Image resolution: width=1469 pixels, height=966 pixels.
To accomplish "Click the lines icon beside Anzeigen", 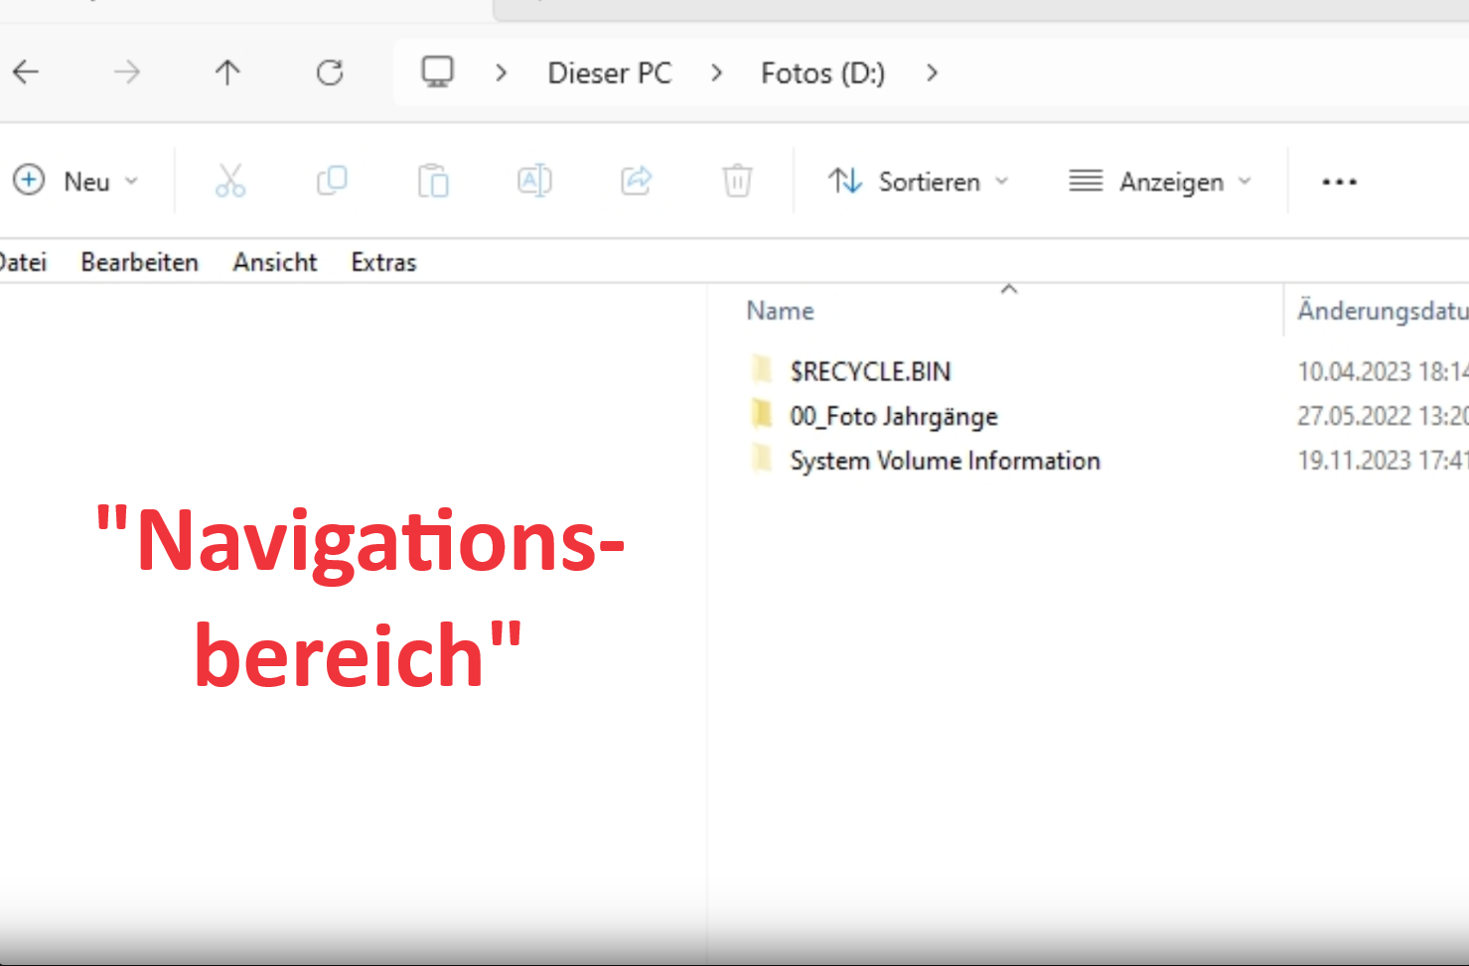I will 1086,181.
